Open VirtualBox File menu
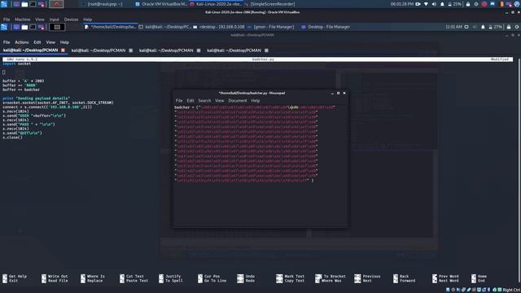The width and height of the screenshot is (521, 293). point(7,20)
